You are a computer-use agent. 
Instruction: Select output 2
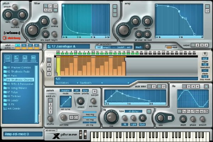197,45
